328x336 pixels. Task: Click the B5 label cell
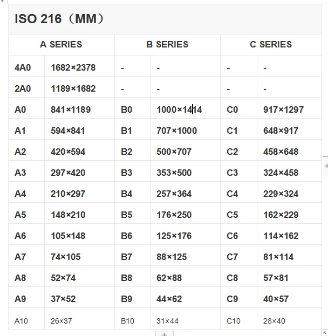127,215
